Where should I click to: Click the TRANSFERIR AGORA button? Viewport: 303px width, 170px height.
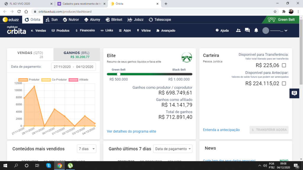[x=269, y=130]
